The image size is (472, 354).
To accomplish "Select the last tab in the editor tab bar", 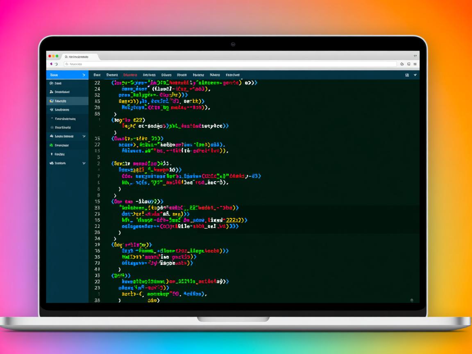I will pos(232,75).
